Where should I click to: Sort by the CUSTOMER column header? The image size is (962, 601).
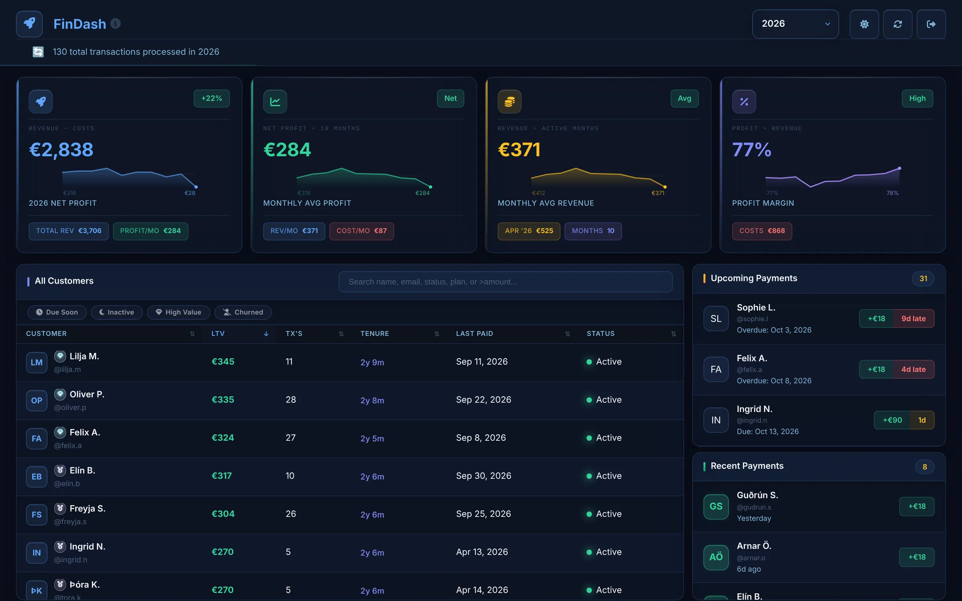point(110,333)
